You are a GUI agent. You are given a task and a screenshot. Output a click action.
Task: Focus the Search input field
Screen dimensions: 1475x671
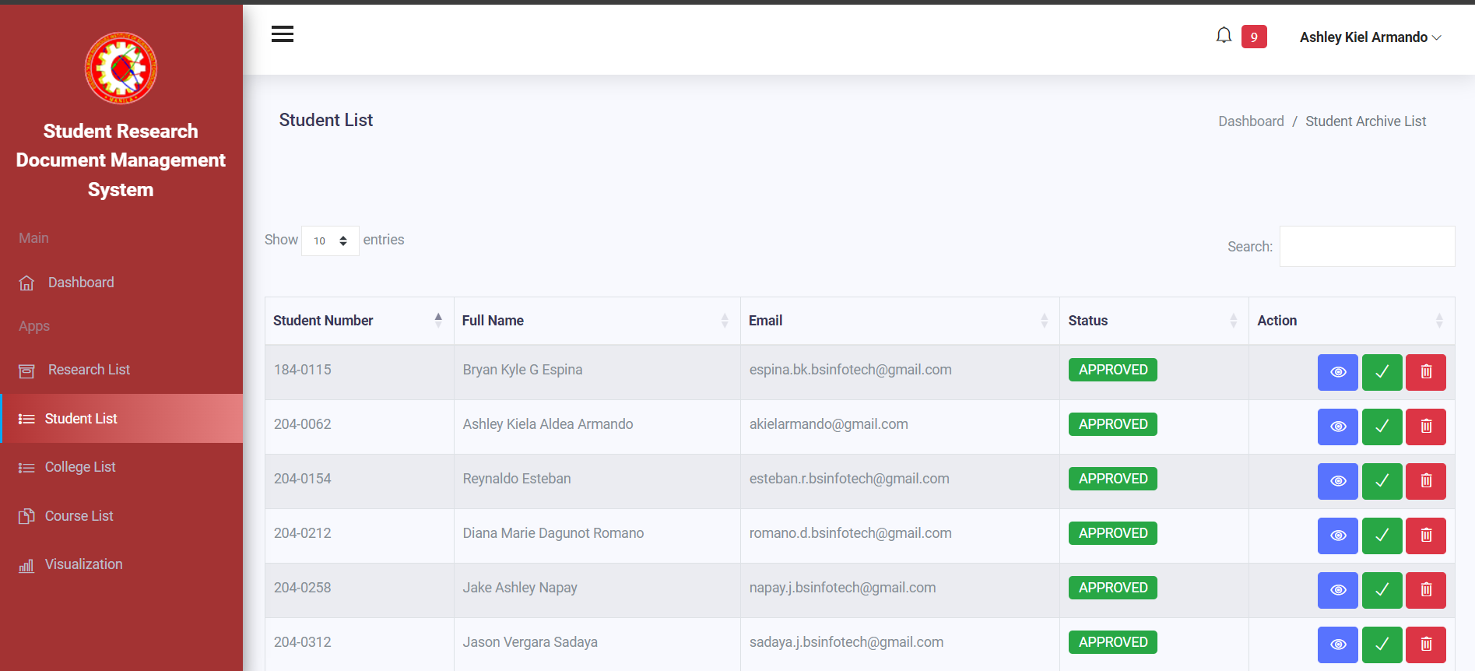(1367, 246)
